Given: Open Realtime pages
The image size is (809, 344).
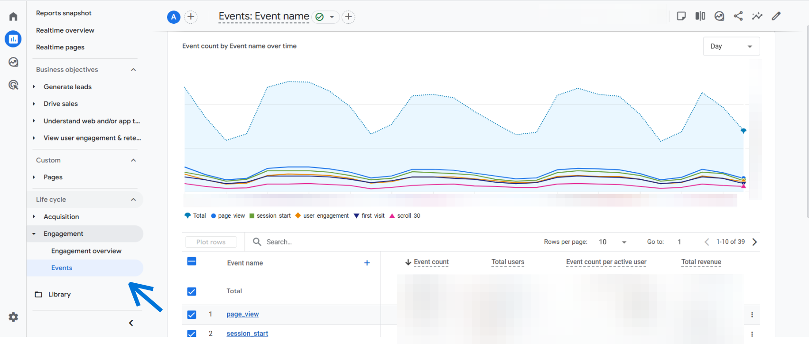Looking at the screenshot, I should pyautogui.click(x=60, y=47).
